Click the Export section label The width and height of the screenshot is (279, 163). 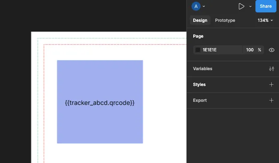[x=200, y=100]
